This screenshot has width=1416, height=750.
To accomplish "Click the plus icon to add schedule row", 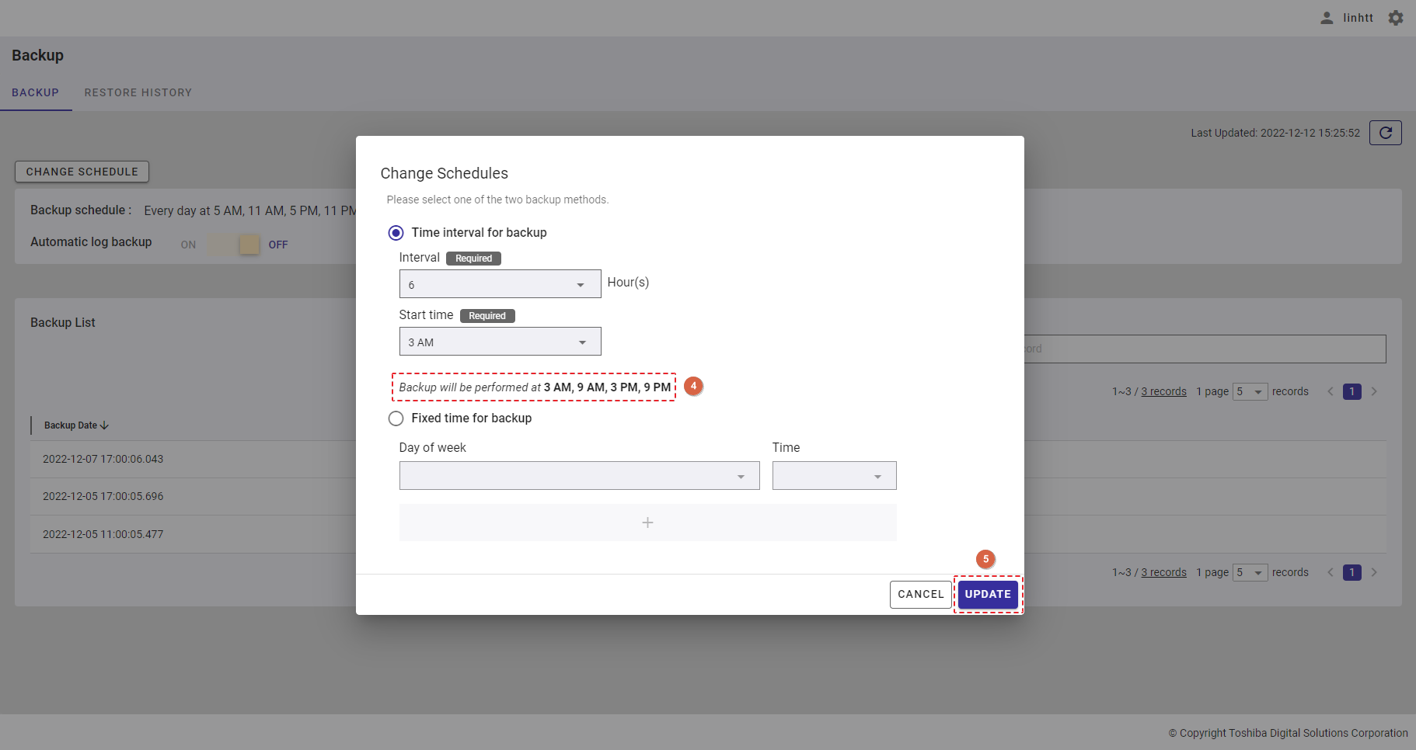I will [647, 523].
